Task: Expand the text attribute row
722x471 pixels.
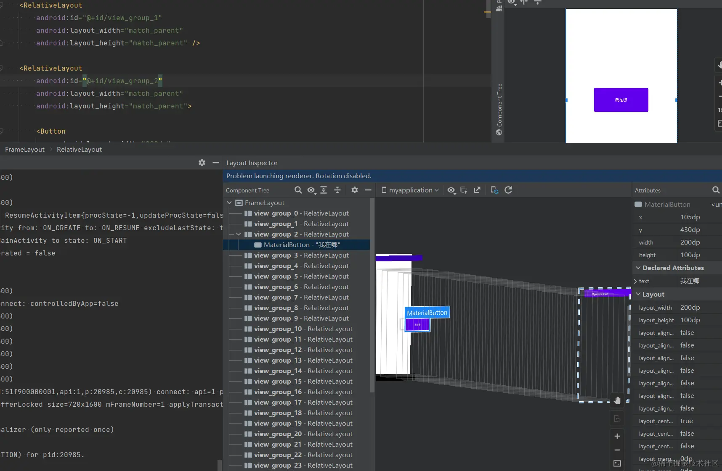Action: pyautogui.click(x=635, y=281)
